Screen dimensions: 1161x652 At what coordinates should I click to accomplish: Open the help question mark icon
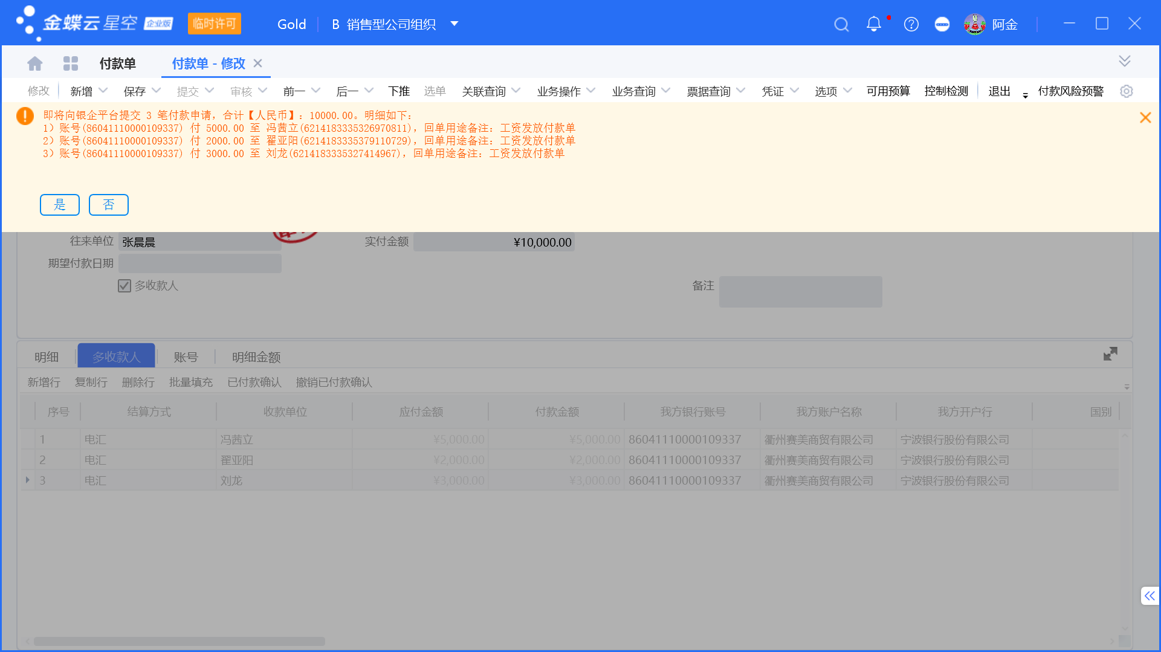pyautogui.click(x=911, y=24)
